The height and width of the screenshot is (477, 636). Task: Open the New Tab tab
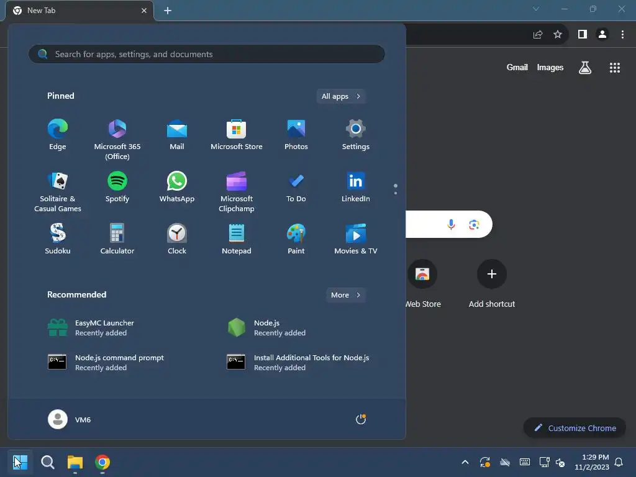pos(79,11)
